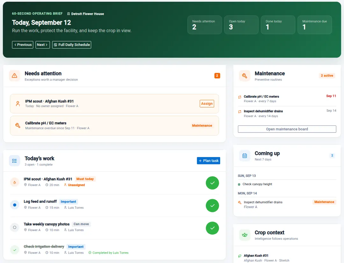This screenshot has width=344, height=263.
Task: Click the building icon next to Detroit Flower House
Action: (68, 14)
